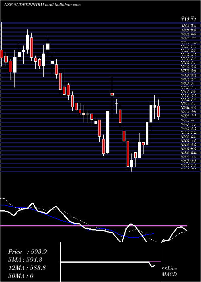201x282 pixels.
Task: Click the pink horizontal line in the indicator panel
Action: pyautogui.click(x=94, y=226)
